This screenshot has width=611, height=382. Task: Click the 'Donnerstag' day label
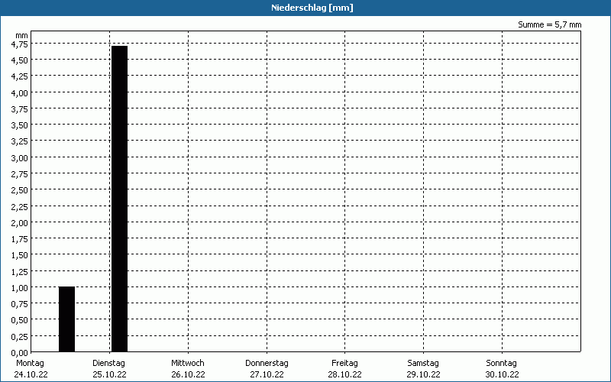coord(267,364)
